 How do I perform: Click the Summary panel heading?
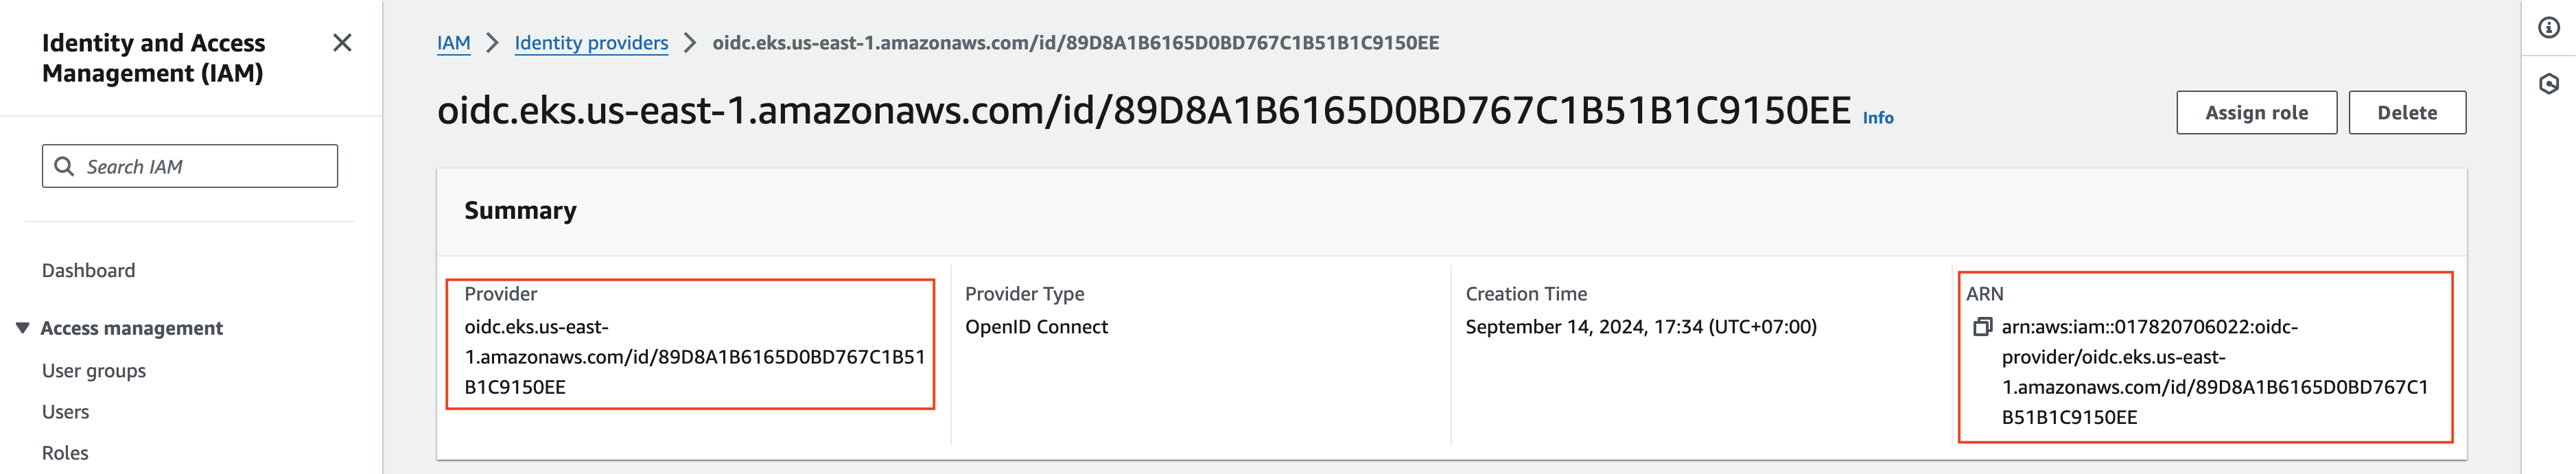[520, 210]
